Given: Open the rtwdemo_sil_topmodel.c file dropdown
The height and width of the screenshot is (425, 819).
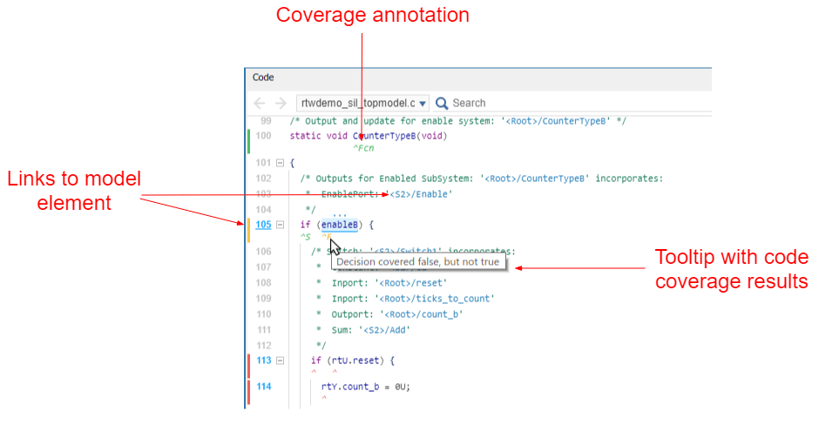Looking at the screenshot, I should click(x=363, y=104).
